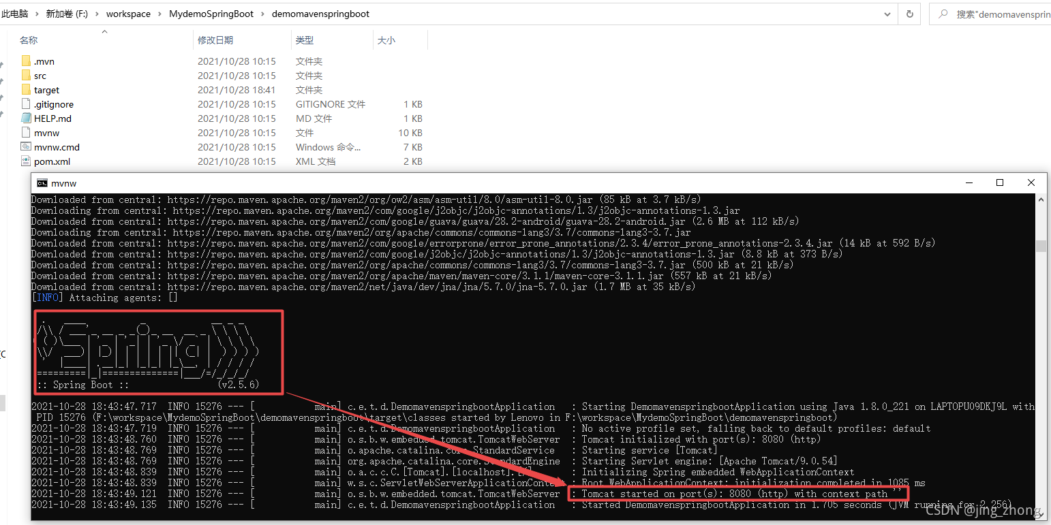This screenshot has width=1051, height=525.
Task: Go to 此电脑 in breadcrumb
Action: 15,14
